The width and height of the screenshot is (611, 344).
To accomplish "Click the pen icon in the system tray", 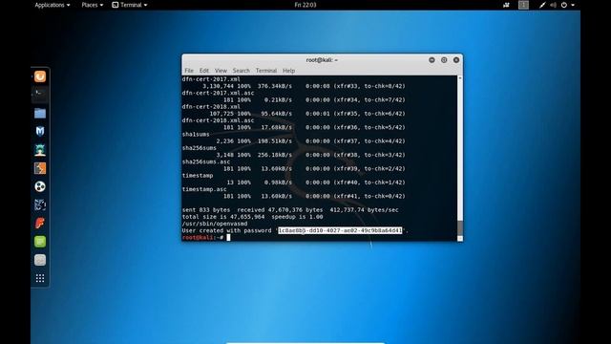I will click(x=542, y=5).
